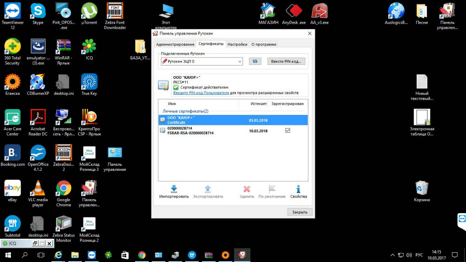Click the Import certificate icon
The height and width of the screenshot is (262, 466).
coord(174,189)
